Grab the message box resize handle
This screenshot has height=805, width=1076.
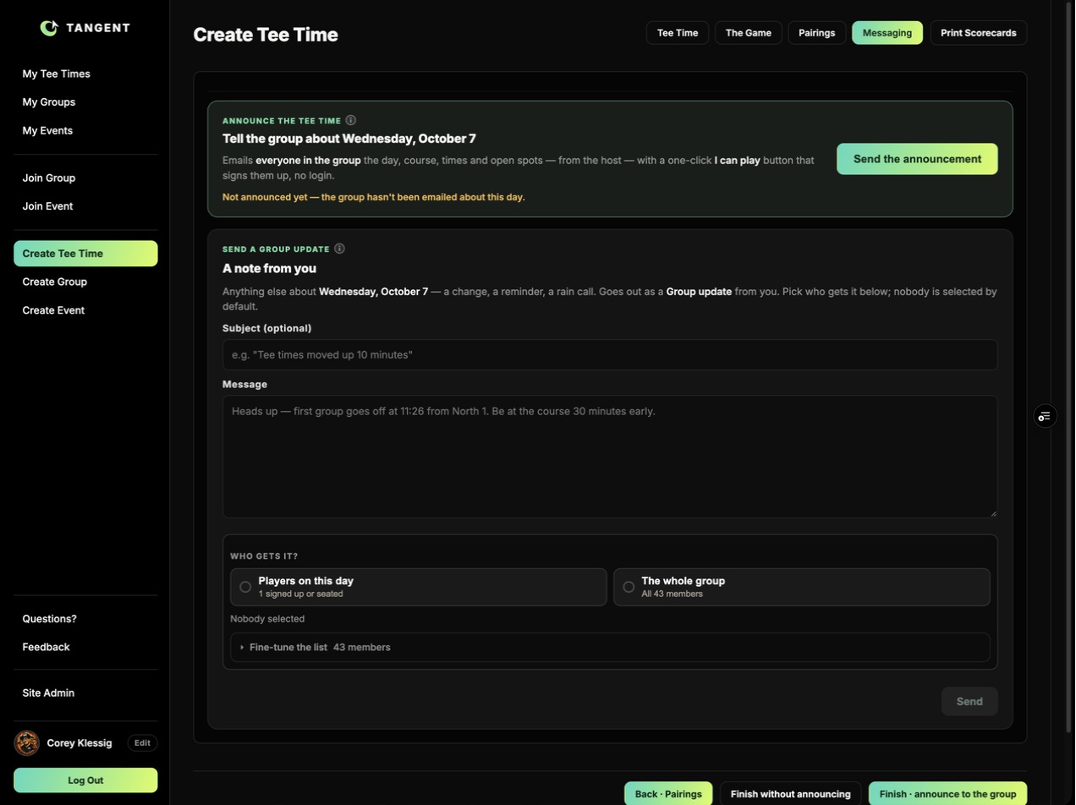pyautogui.click(x=993, y=513)
